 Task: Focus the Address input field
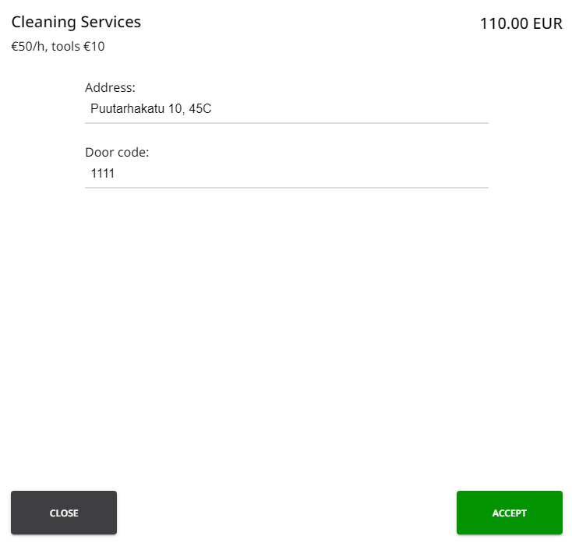tap(286, 109)
